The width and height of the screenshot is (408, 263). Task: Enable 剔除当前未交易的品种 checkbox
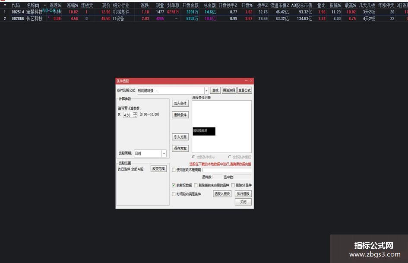tap(196, 185)
